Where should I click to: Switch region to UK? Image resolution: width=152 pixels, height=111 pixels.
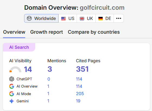(86, 18)
